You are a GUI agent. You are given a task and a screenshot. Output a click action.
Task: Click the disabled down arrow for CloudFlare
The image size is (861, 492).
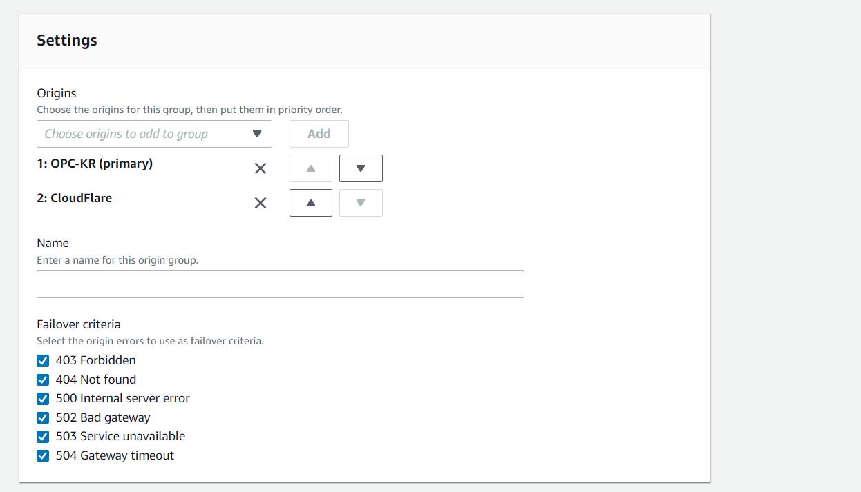click(x=361, y=203)
